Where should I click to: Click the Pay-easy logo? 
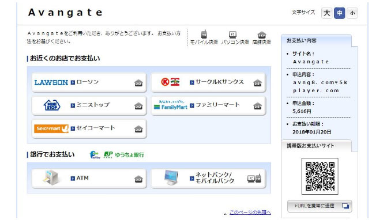click(95, 155)
